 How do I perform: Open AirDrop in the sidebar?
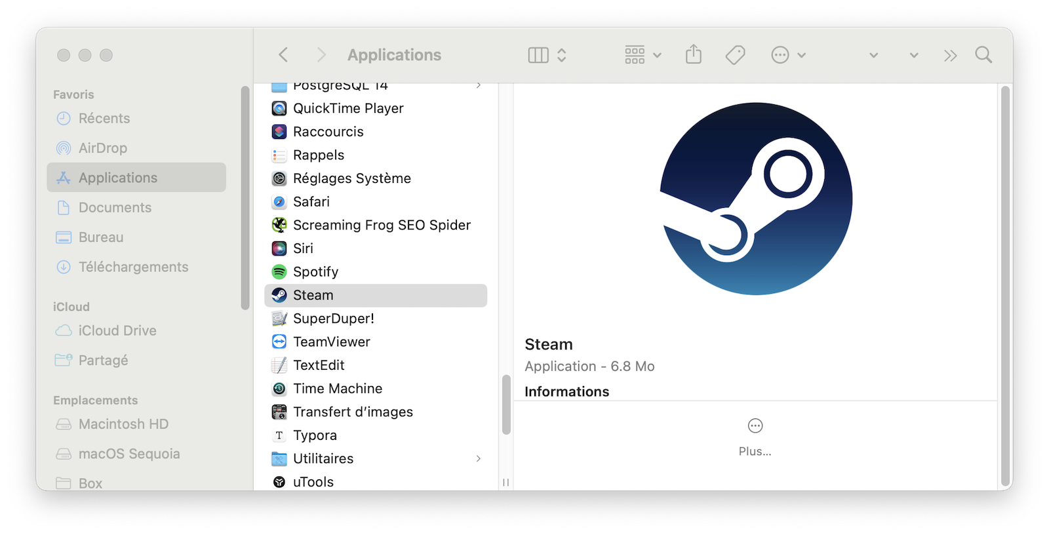(136, 148)
